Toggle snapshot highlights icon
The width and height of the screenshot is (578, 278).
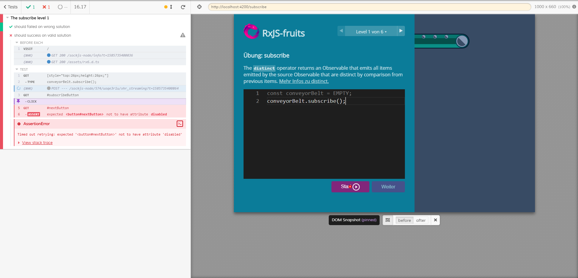[388, 220]
